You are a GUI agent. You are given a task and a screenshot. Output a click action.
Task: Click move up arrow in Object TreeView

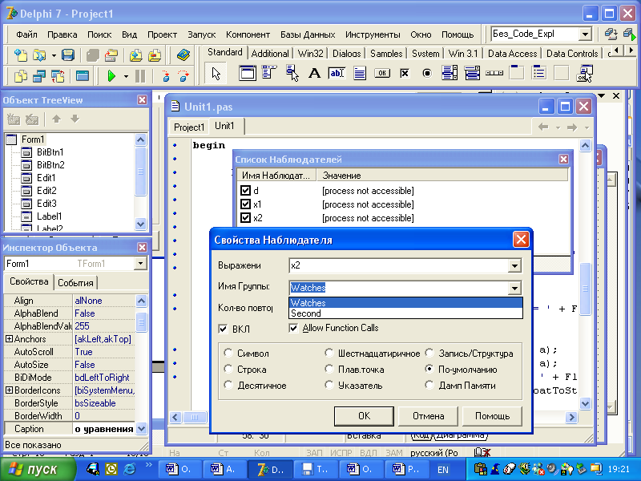click(56, 119)
